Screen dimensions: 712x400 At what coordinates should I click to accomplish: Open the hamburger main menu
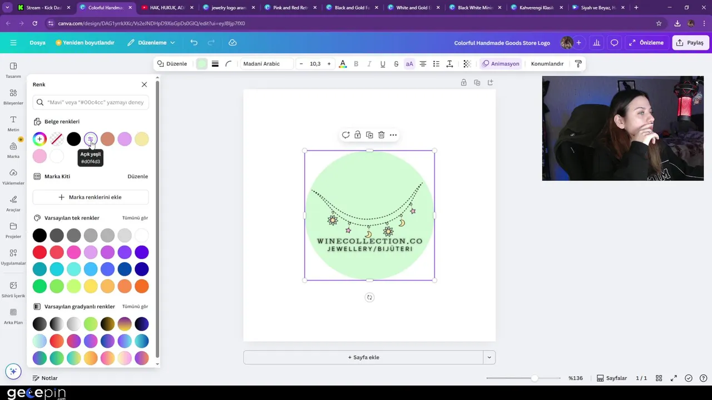pyautogui.click(x=13, y=43)
